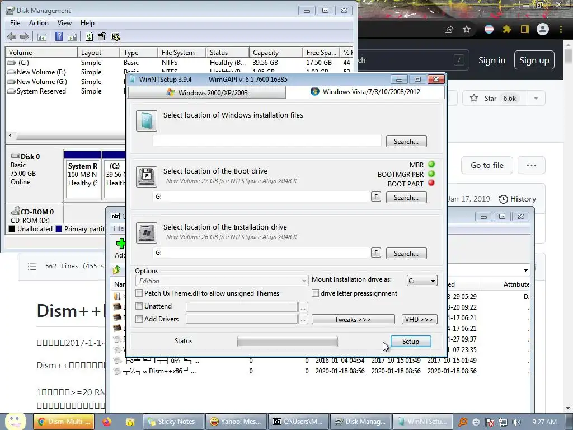Click the Installation drive hard disk icon
The width and height of the screenshot is (573, 430).
tap(147, 232)
